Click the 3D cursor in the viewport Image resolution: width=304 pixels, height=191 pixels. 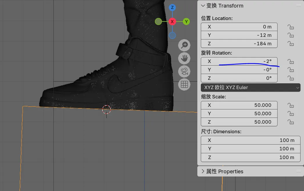tap(107, 109)
